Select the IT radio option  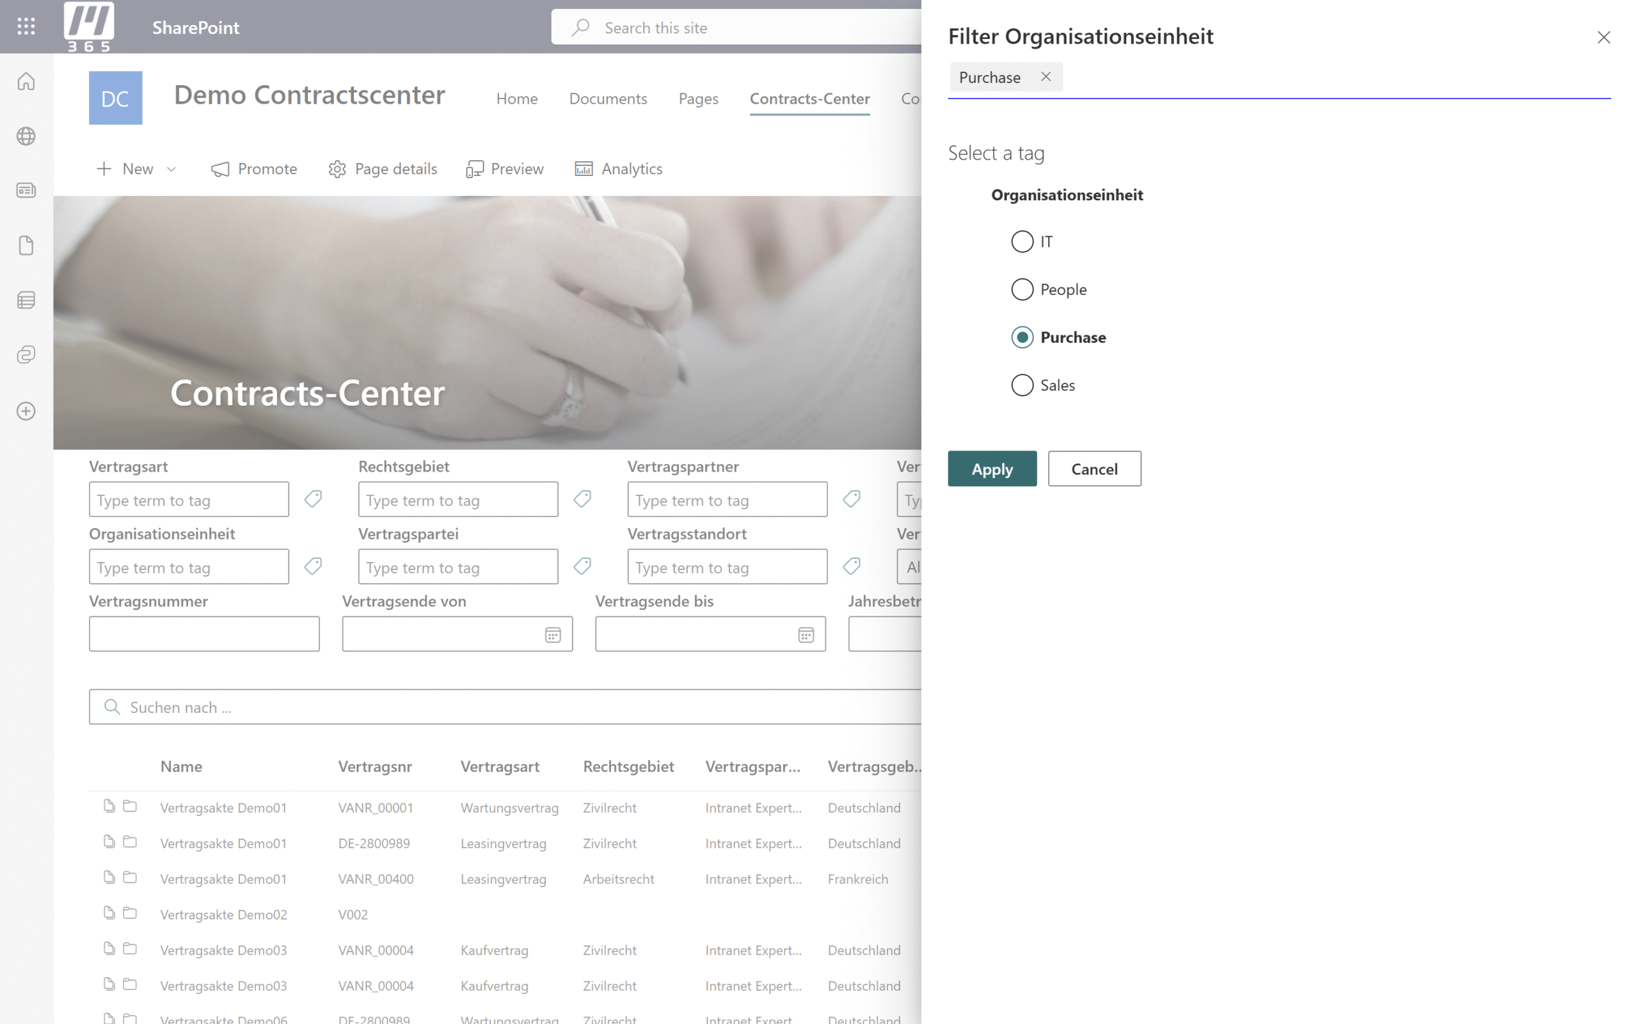1022,242
